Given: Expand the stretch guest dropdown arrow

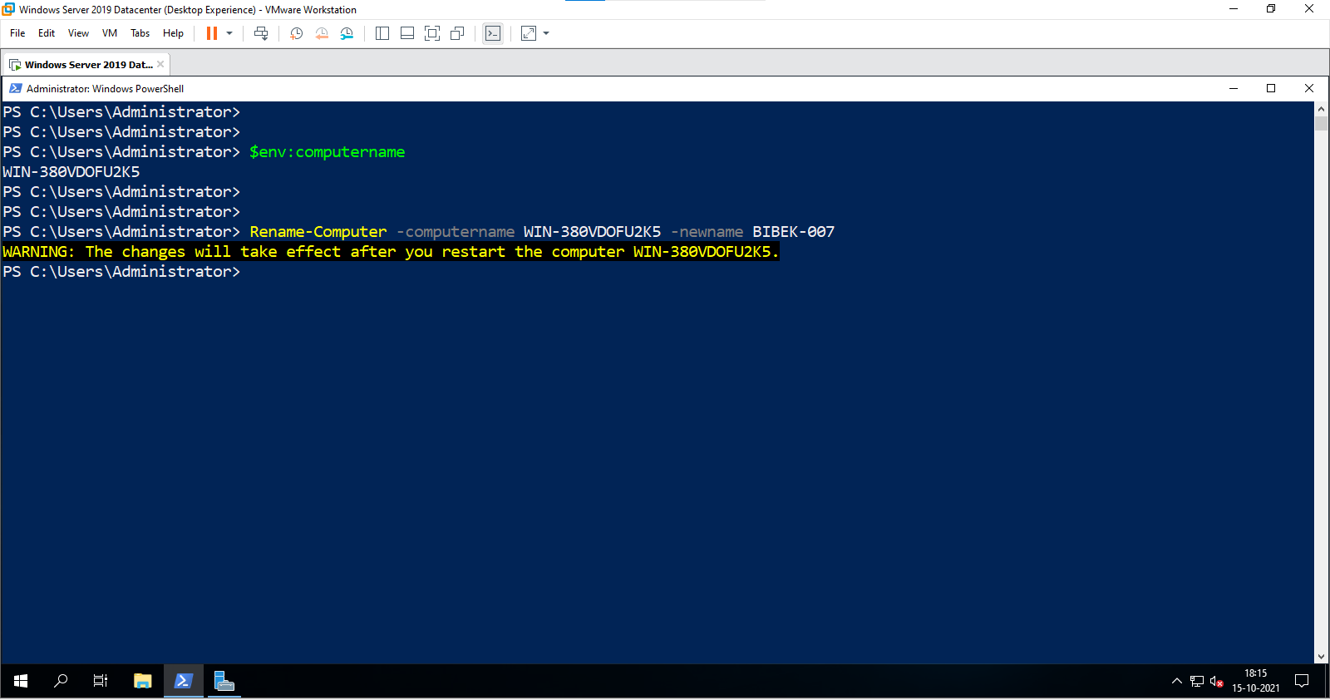Looking at the screenshot, I should (546, 33).
